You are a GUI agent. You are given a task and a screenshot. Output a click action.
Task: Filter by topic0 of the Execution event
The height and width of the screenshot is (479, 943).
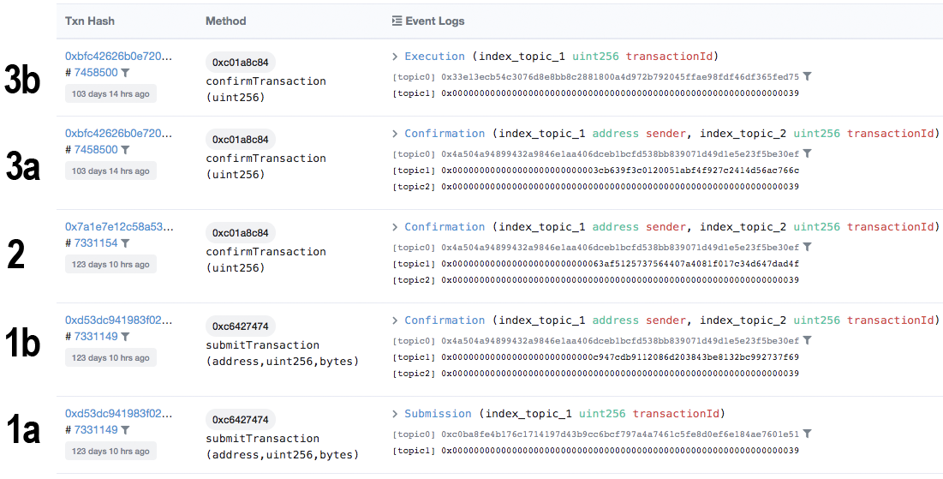pyautogui.click(x=807, y=76)
